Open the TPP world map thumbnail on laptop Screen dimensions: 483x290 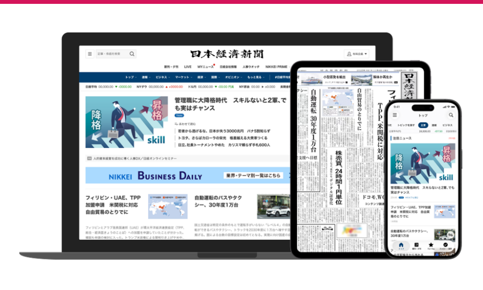[168, 206]
